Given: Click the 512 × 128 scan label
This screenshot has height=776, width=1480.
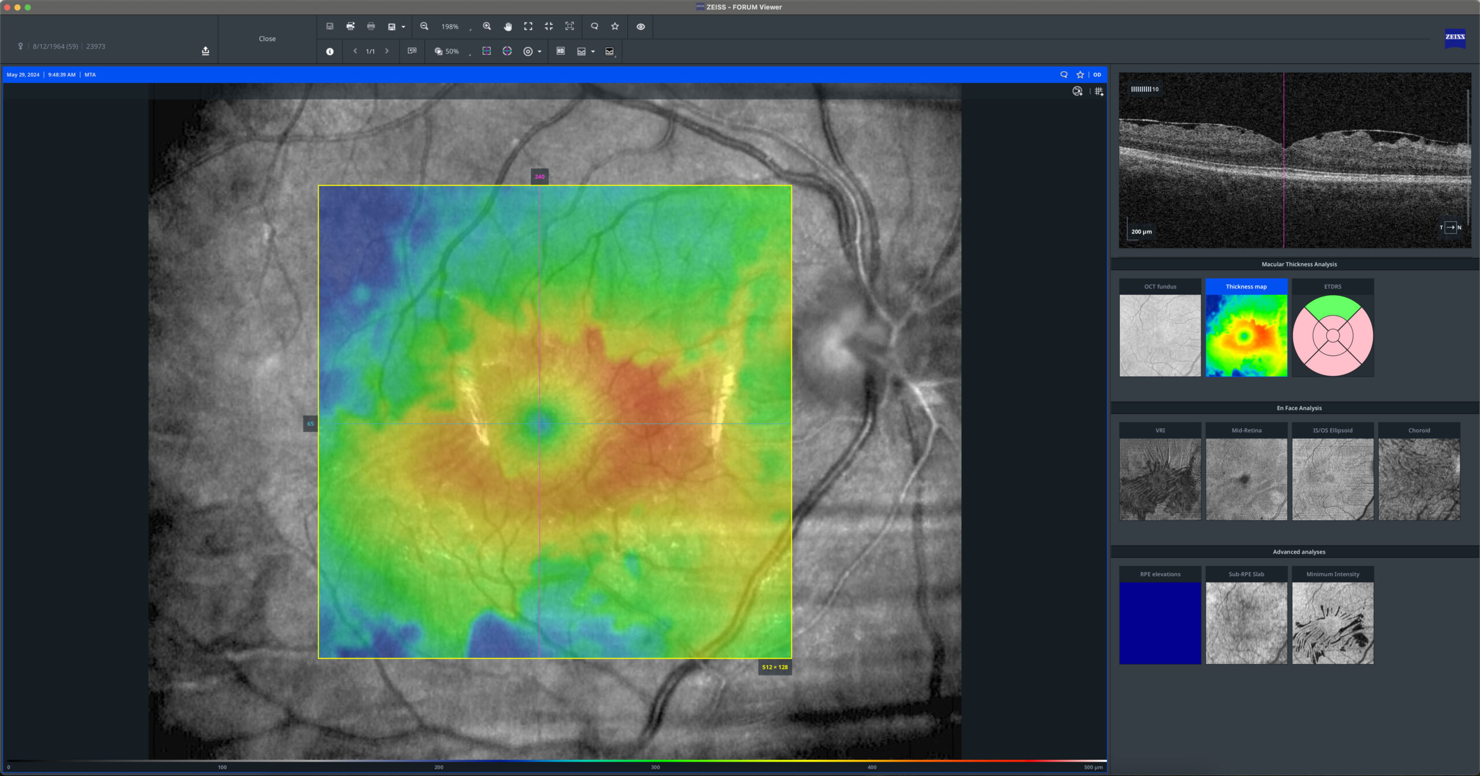Looking at the screenshot, I should [x=775, y=667].
